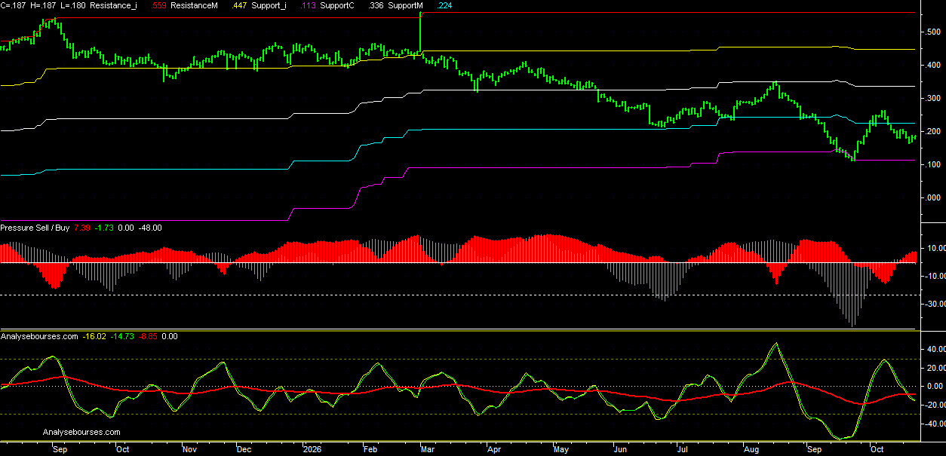This screenshot has height=456, width=946.
Task: Click the "Analysebourses.com" oscillator title above the values
Action: tap(39, 336)
